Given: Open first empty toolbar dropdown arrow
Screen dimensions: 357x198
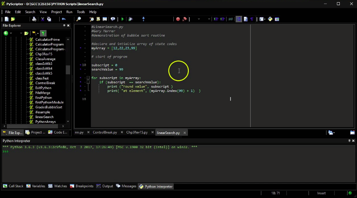Looking at the screenshot, I should click(x=199, y=19).
